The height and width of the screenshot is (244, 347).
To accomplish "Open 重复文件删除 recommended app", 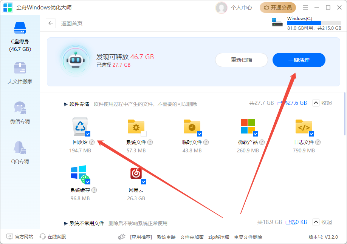I will click(248, 237).
